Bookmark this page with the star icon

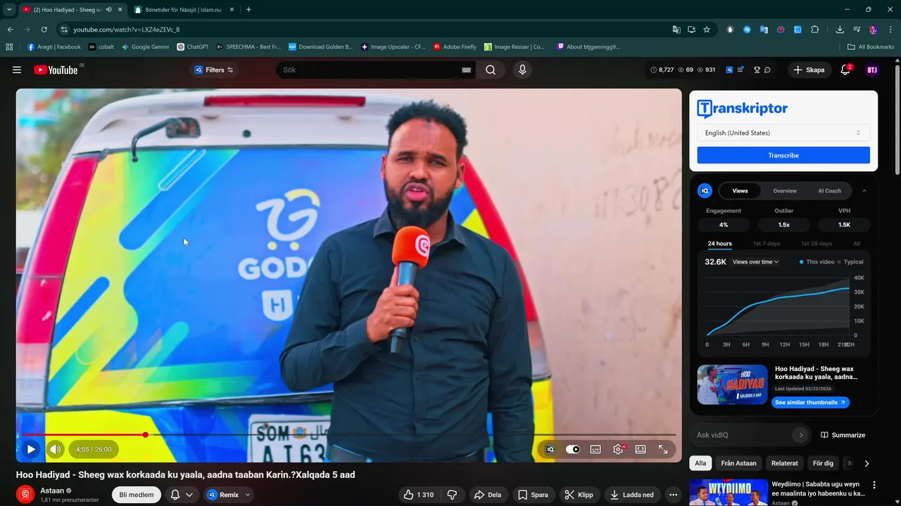707,30
